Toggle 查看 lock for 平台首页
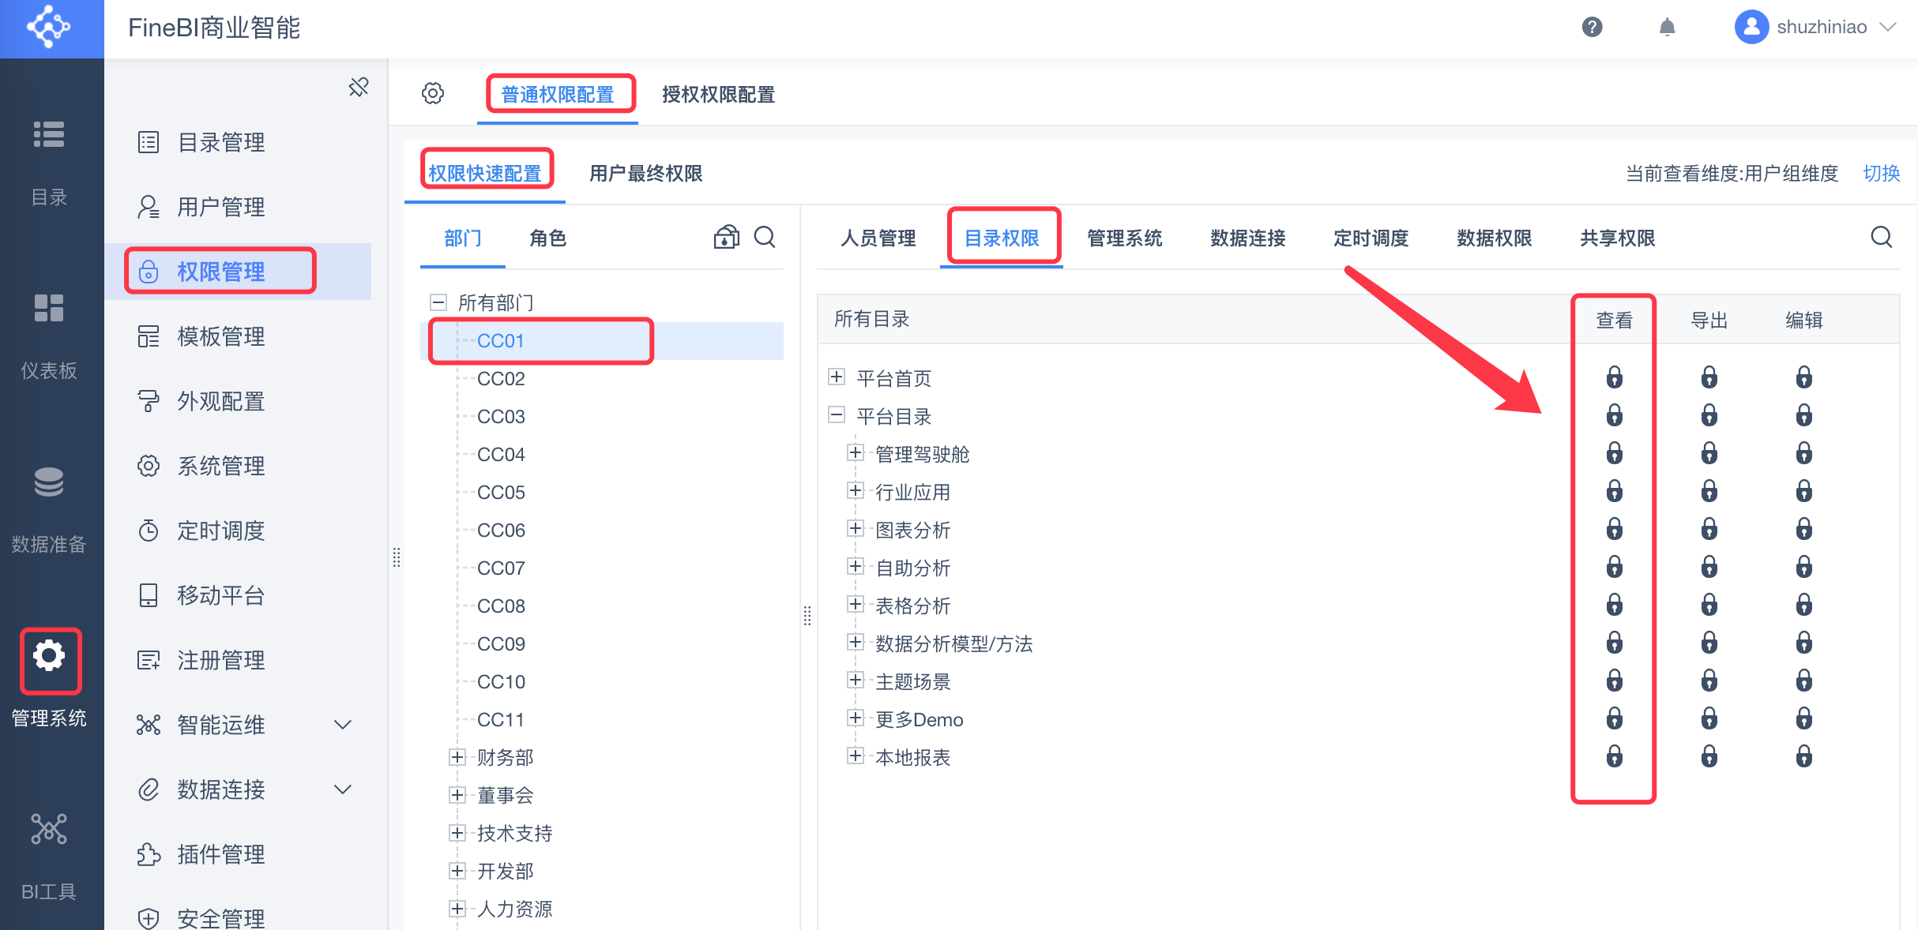 pos(1615,377)
